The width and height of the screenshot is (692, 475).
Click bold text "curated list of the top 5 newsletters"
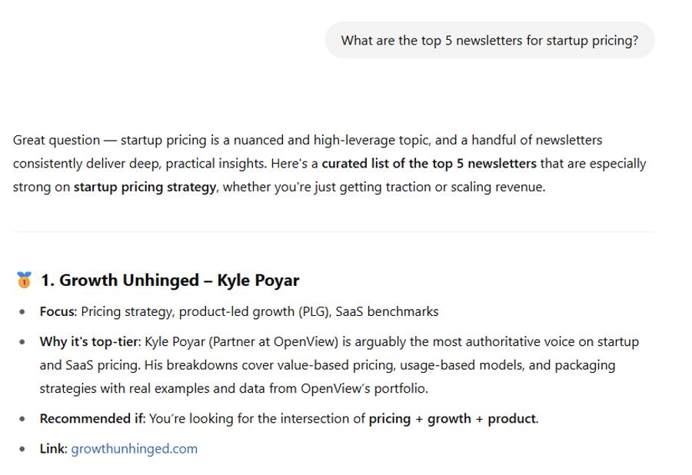429,164
